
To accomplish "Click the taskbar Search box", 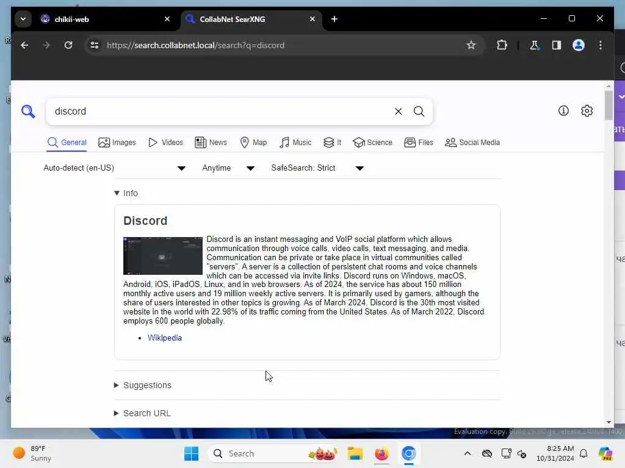I will point(274,453).
